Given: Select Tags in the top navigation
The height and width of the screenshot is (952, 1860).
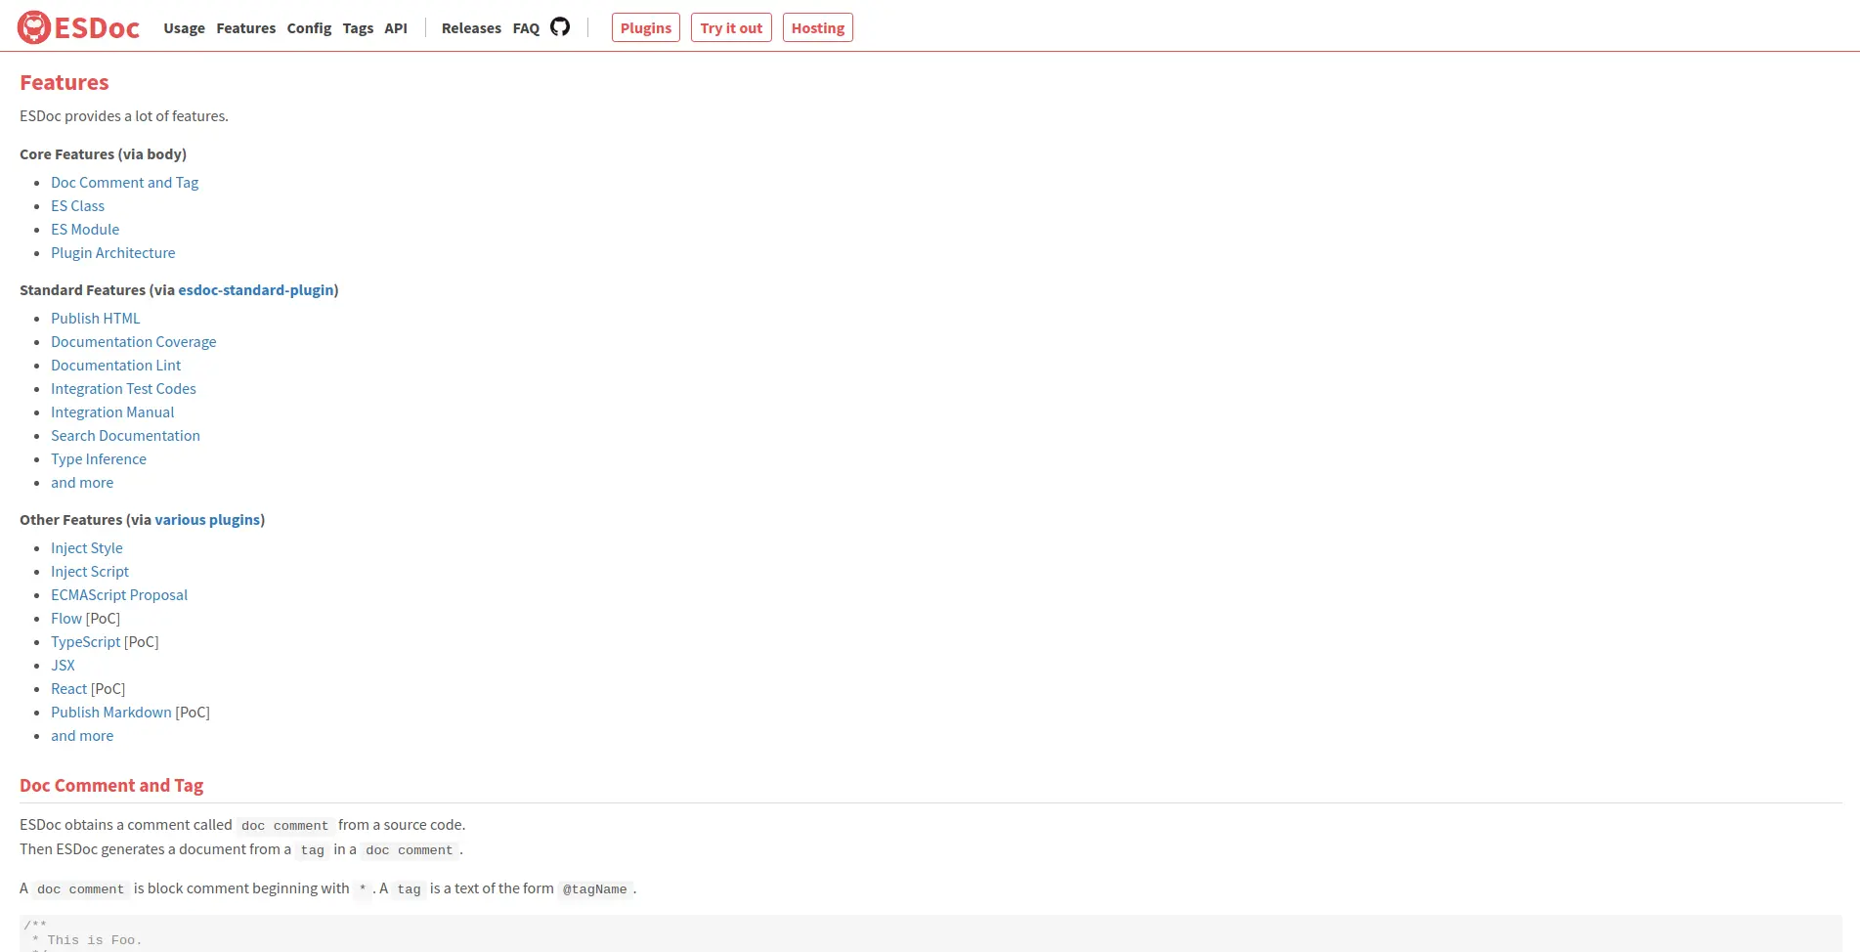Looking at the screenshot, I should [x=358, y=28].
